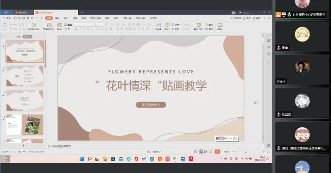This screenshot has width=331, height=173.
Task: Fit slide to window icon
Action: pos(268,152)
